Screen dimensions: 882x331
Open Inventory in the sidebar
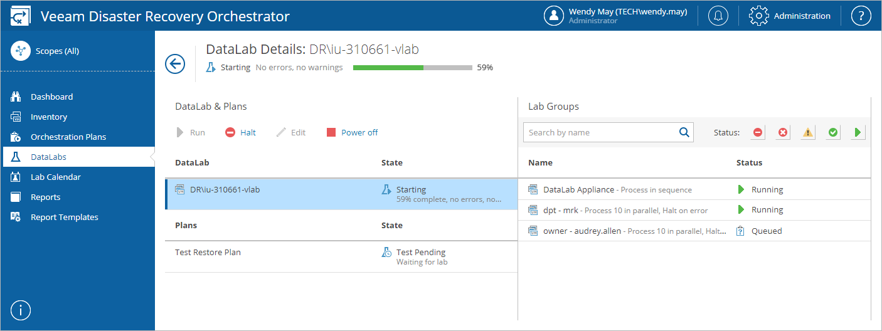[x=77, y=117]
